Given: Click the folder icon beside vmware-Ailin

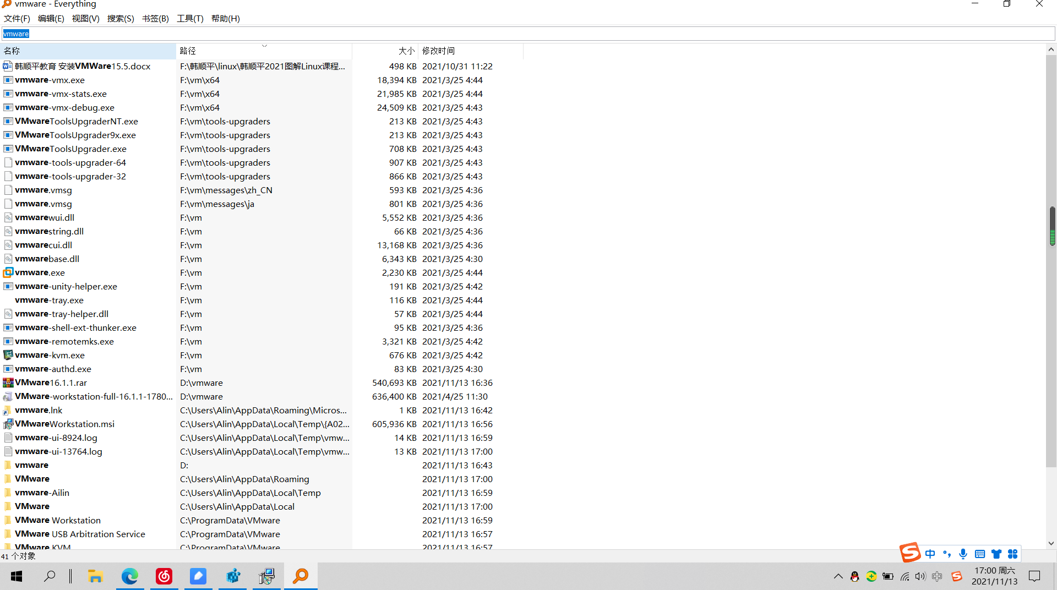Looking at the screenshot, I should pyautogui.click(x=7, y=492).
